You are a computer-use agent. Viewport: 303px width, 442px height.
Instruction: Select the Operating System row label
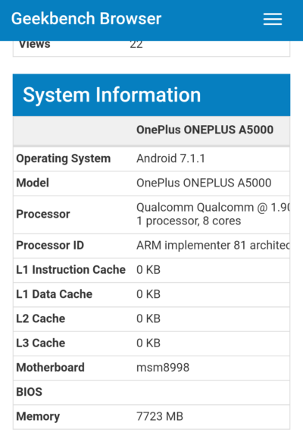click(64, 158)
